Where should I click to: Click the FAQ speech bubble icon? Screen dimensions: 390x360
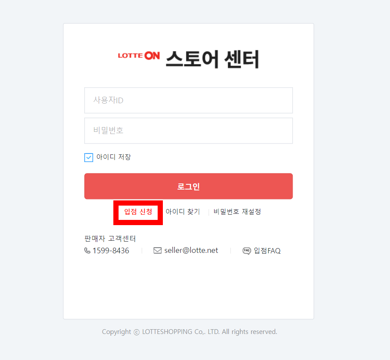click(x=247, y=251)
